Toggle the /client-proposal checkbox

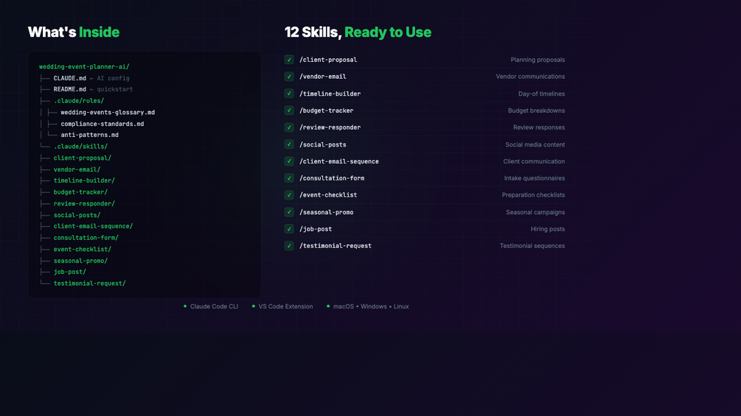coord(289,60)
